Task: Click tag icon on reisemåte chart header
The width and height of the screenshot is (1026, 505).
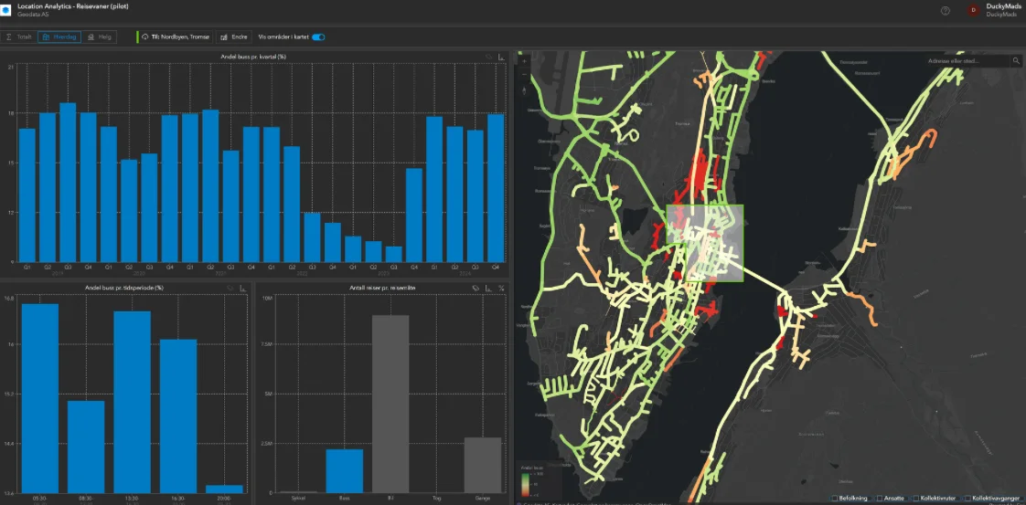Action: (x=476, y=288)
